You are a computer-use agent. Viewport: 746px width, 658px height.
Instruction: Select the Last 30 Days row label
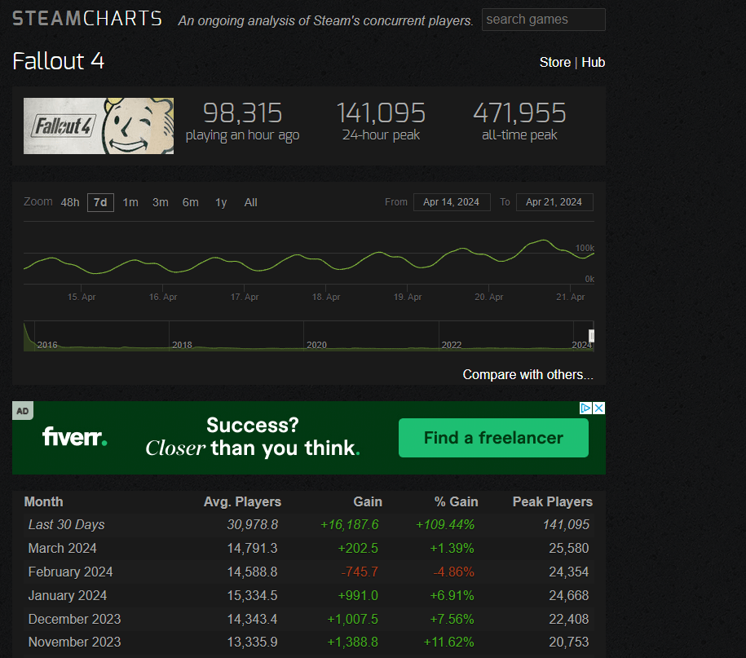pyautogui.click(x=66, y=525)
